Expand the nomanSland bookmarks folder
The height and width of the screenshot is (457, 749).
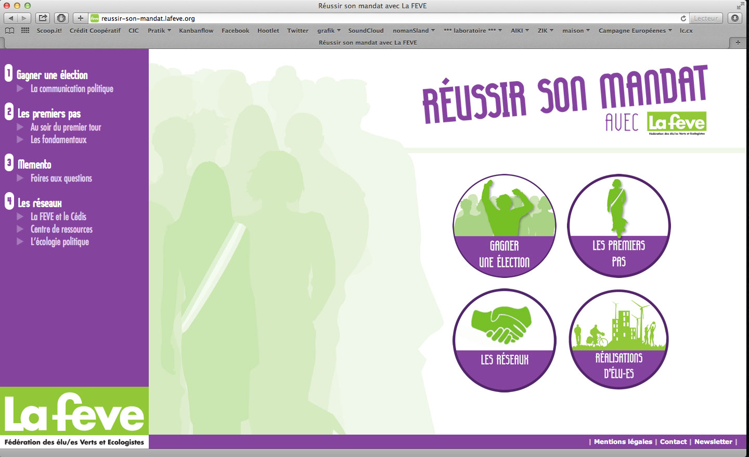click(414, 31)
